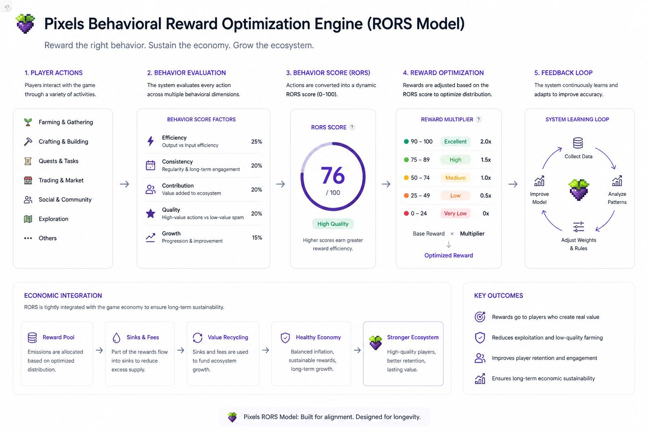Click the yellow dot for 50 – 74 range
Image resolution: width=649 pixels, height=433 pixels.
tap(406, 178)
